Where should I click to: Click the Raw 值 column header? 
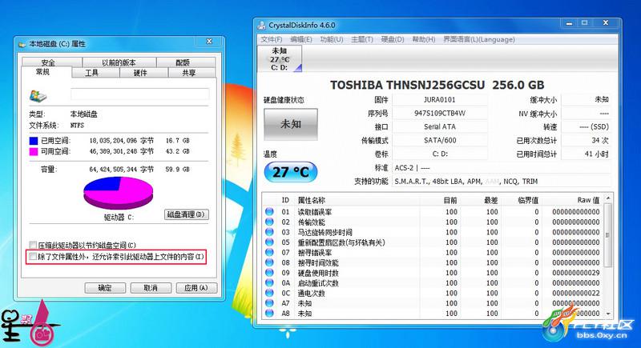pos(588,200)
